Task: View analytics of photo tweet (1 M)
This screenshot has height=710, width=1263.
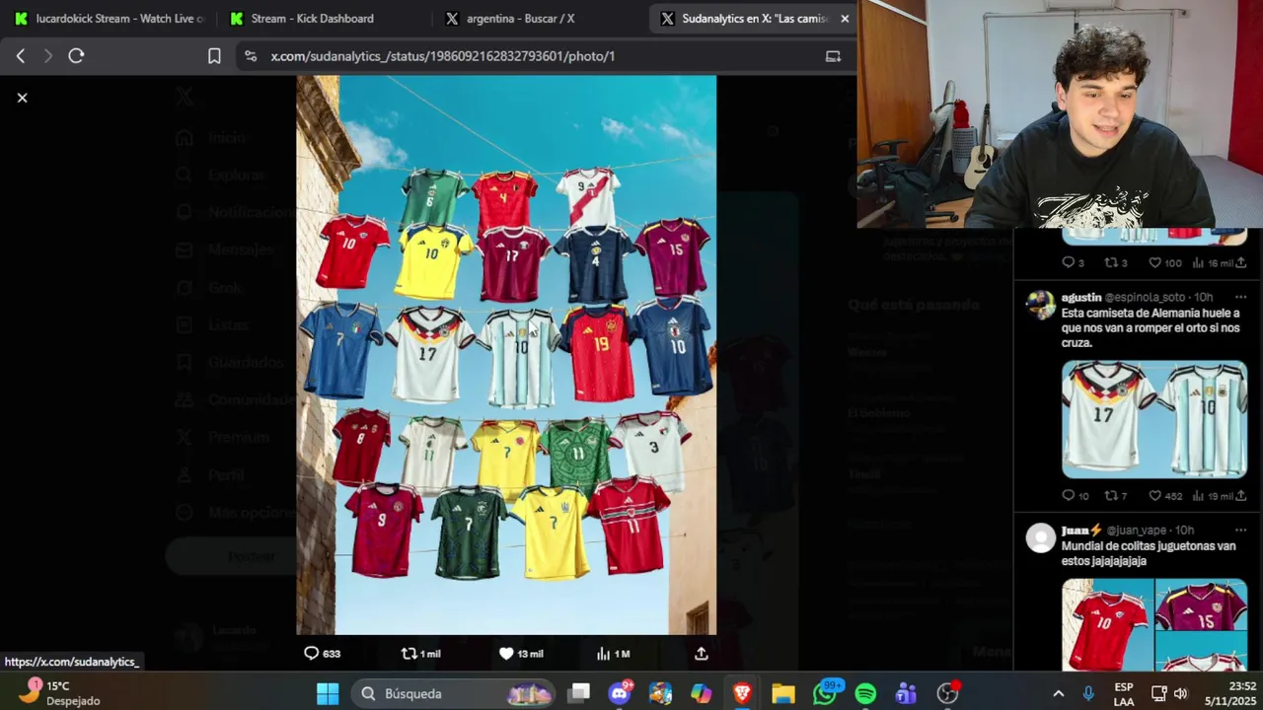Action: pos(613,653)
